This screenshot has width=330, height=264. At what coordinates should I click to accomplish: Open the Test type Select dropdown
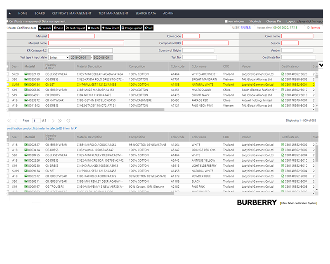pos(59,57)
